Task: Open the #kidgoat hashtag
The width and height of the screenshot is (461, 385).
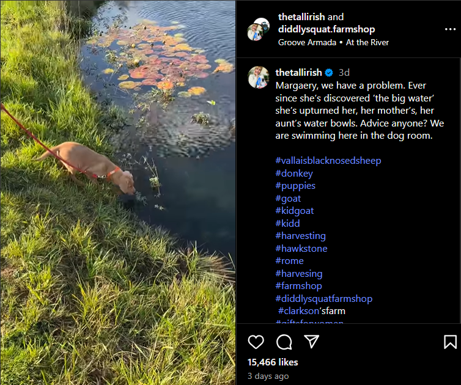Action: (295, 211)
